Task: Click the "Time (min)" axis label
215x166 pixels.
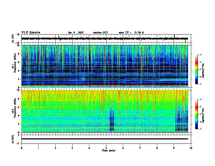Action: (x=109, y=151)
